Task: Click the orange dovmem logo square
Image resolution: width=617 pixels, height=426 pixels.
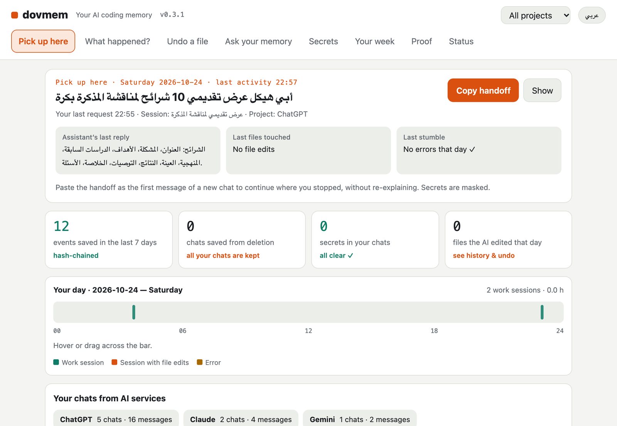Action: coord(15,15)
